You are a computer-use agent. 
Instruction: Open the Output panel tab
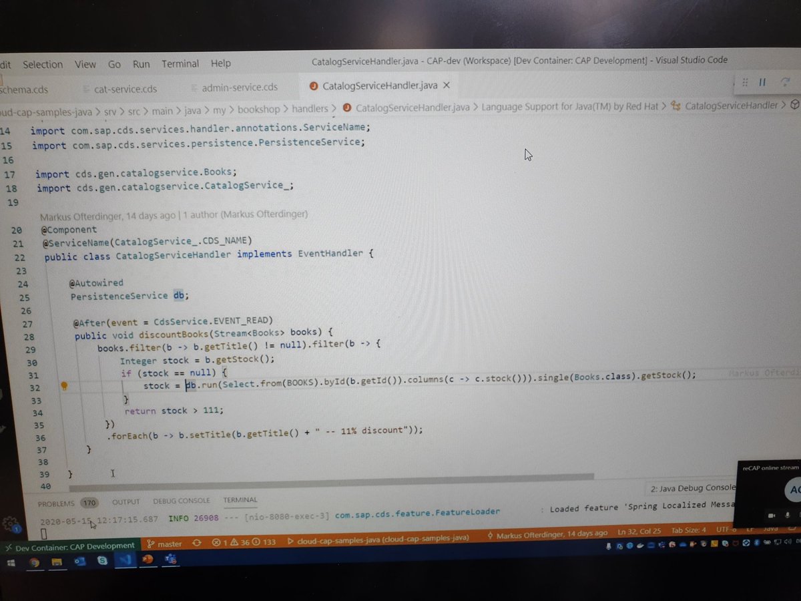click(x=125, y=502)
